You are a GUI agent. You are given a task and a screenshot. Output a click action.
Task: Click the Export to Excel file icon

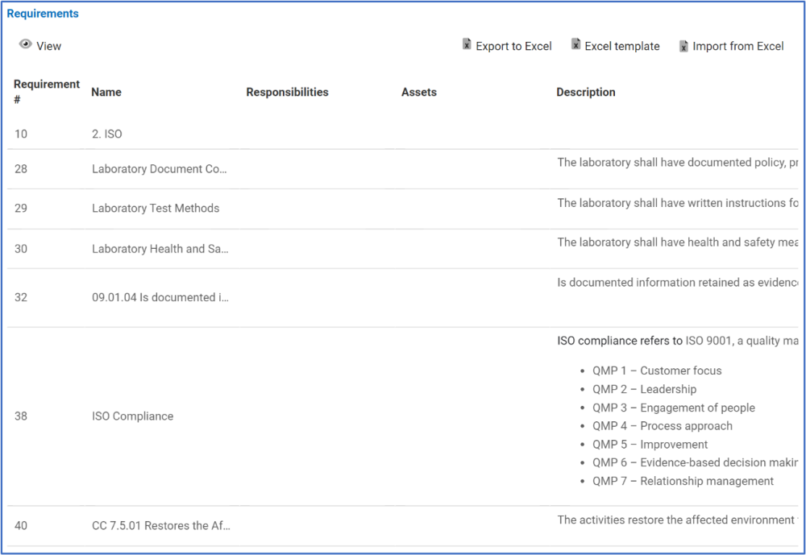[x=467, y=45]
